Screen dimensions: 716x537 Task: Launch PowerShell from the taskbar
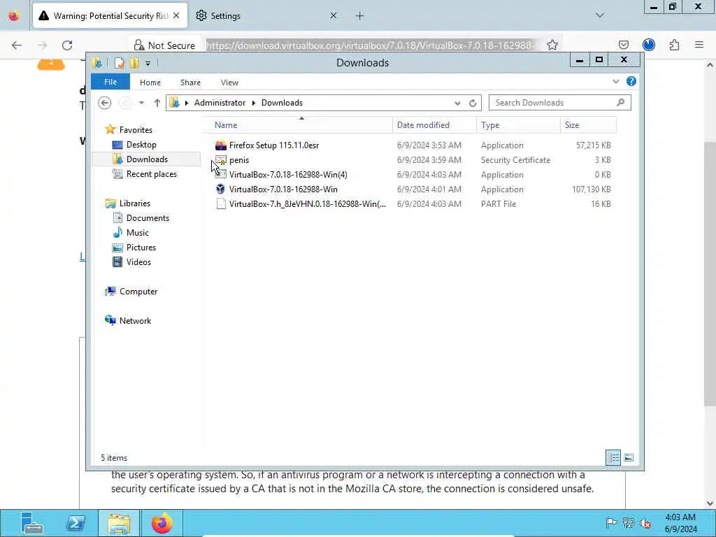(76, 523)
